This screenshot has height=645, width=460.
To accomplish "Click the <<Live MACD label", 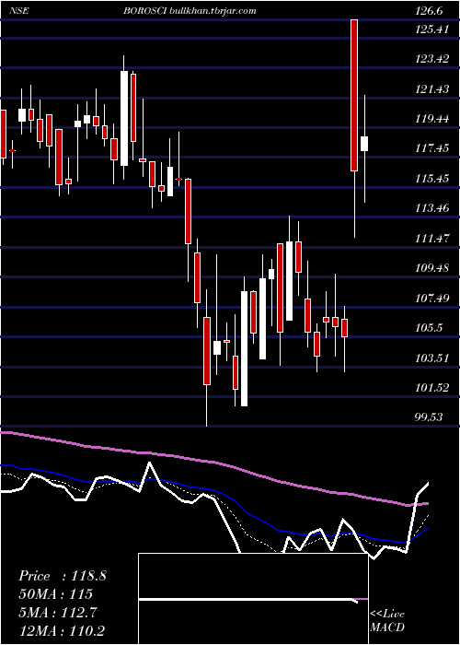I will [x=387, y=620].
